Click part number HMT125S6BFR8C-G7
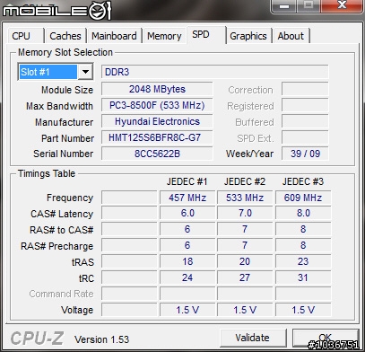 [x=157, y=137]
